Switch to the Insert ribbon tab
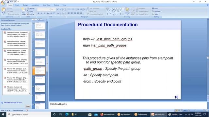The height and width of the screenshot is (117, 209). 17,5
